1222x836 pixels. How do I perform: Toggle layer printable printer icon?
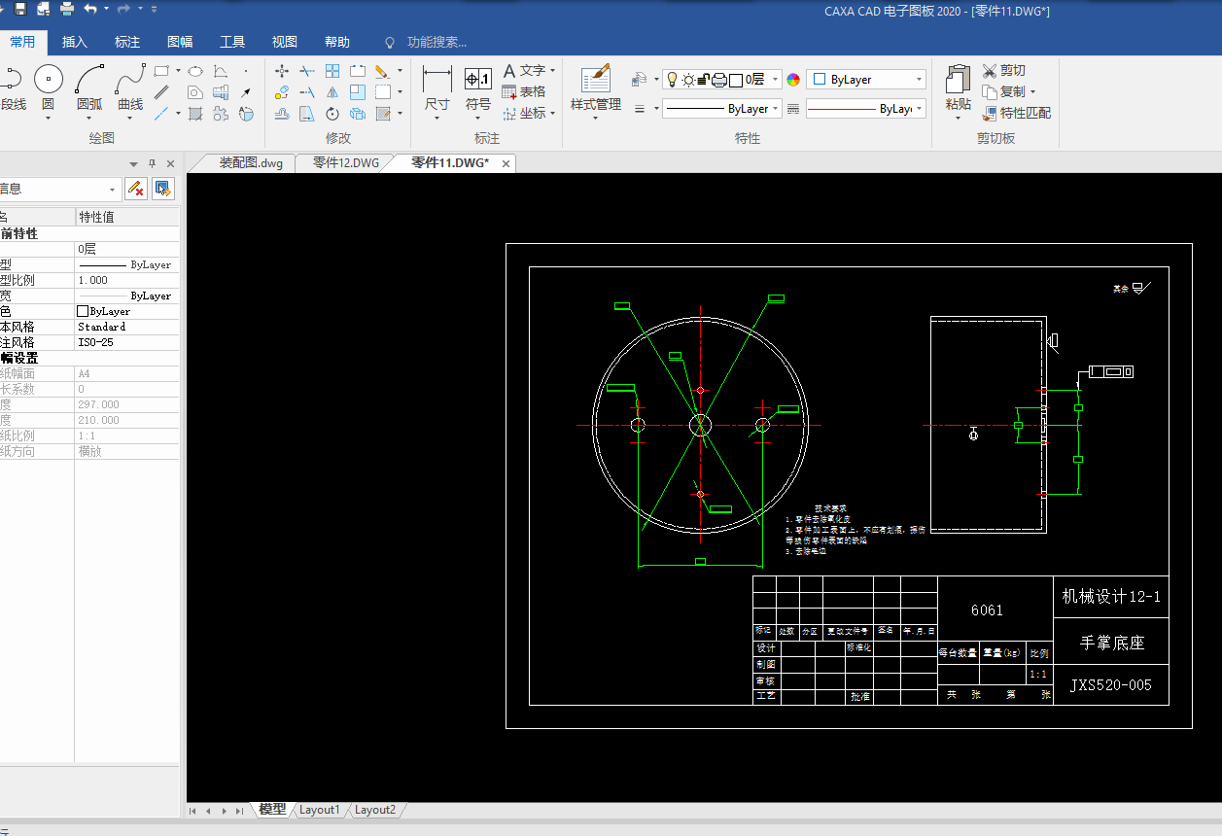[719, 80]
